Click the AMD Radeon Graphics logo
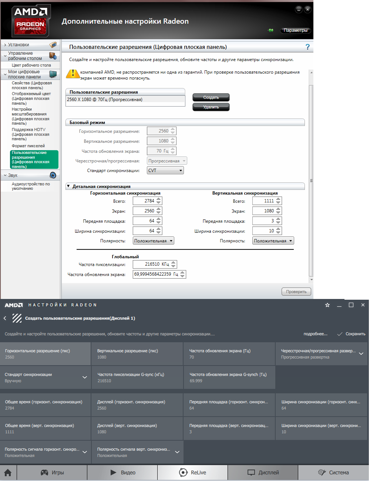The height and width of the screenshot is (481, 370). click(30, 21)
